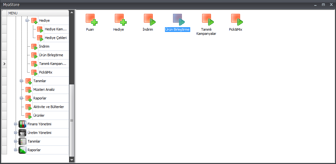Click the sidebar scrollbar down arrow
336x164 pixels.
pos(72,160)
